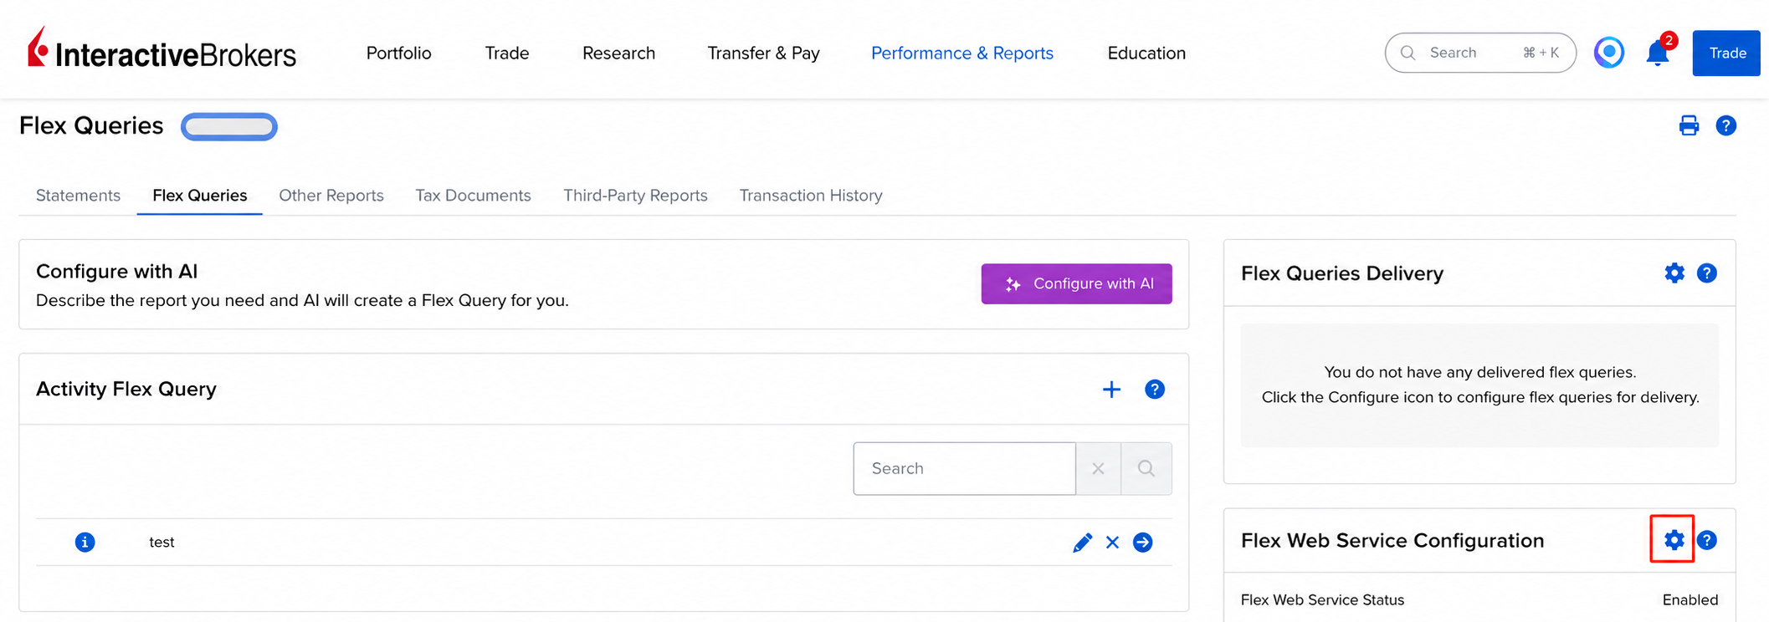This screenshot has height=622, width=1769.
Task: Open the account profile circle icon
Action: 1608,53
